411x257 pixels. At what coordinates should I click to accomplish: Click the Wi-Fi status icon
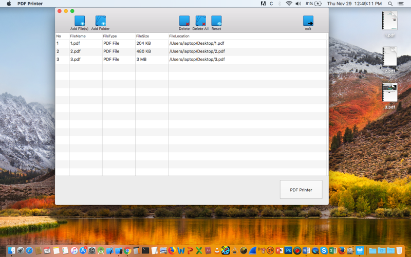tap(289, 4)
